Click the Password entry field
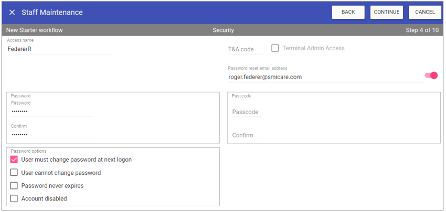 click(51, 111)
